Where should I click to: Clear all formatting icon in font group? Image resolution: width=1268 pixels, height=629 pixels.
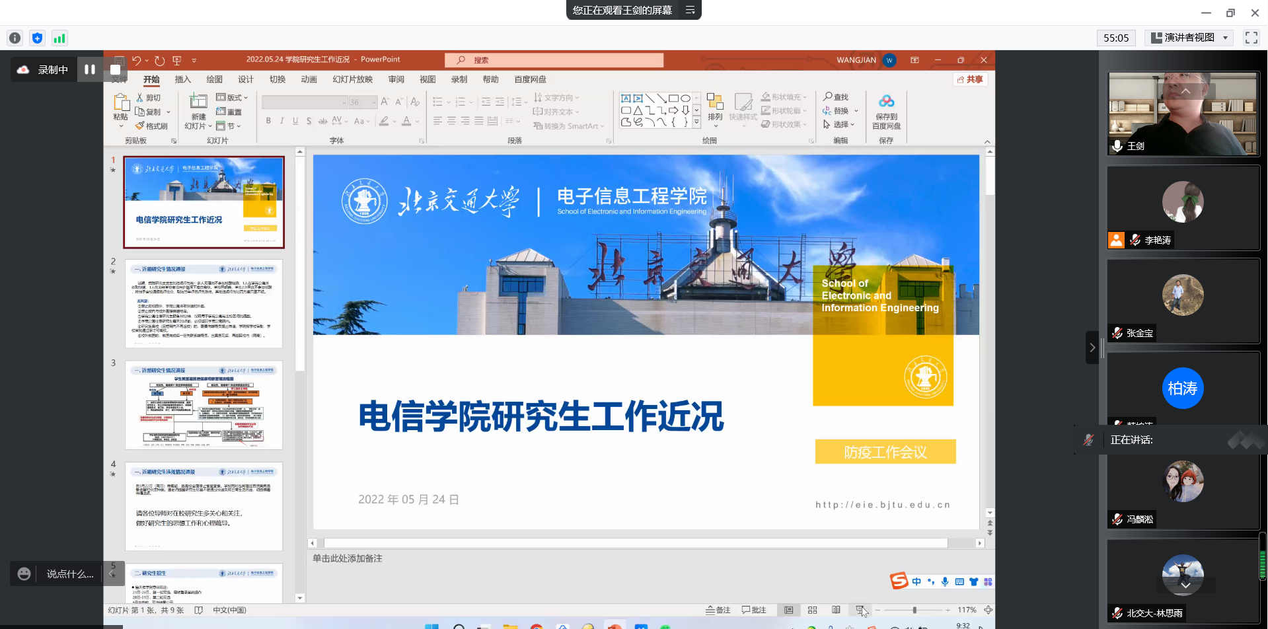pyautogui.click(x=415, y=102)
